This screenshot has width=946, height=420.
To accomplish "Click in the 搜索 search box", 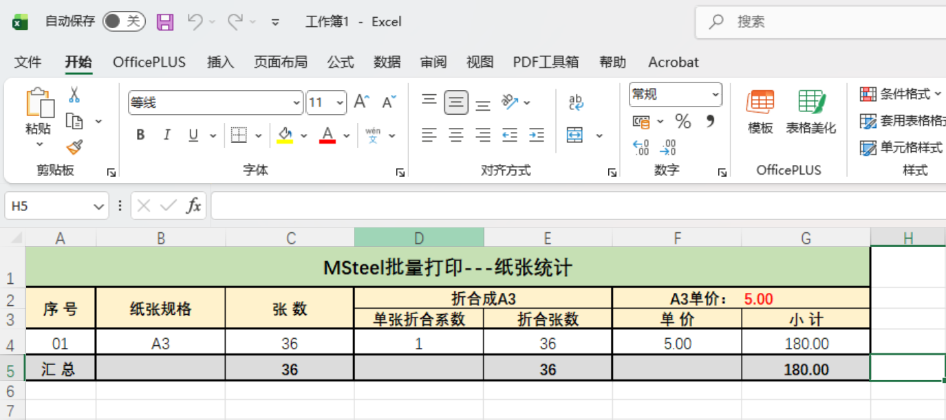I will (821, 22).
